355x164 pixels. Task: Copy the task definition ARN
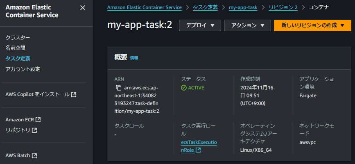118,88
